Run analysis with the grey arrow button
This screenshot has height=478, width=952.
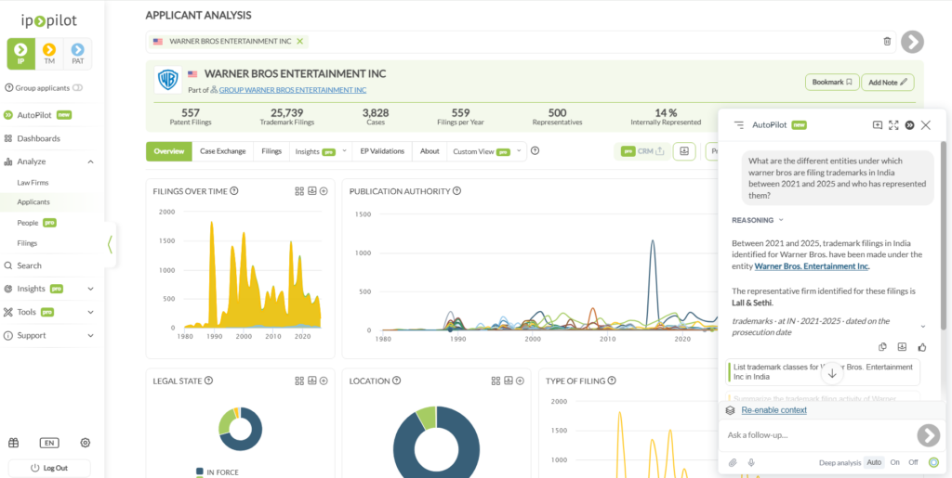point(912,42)
